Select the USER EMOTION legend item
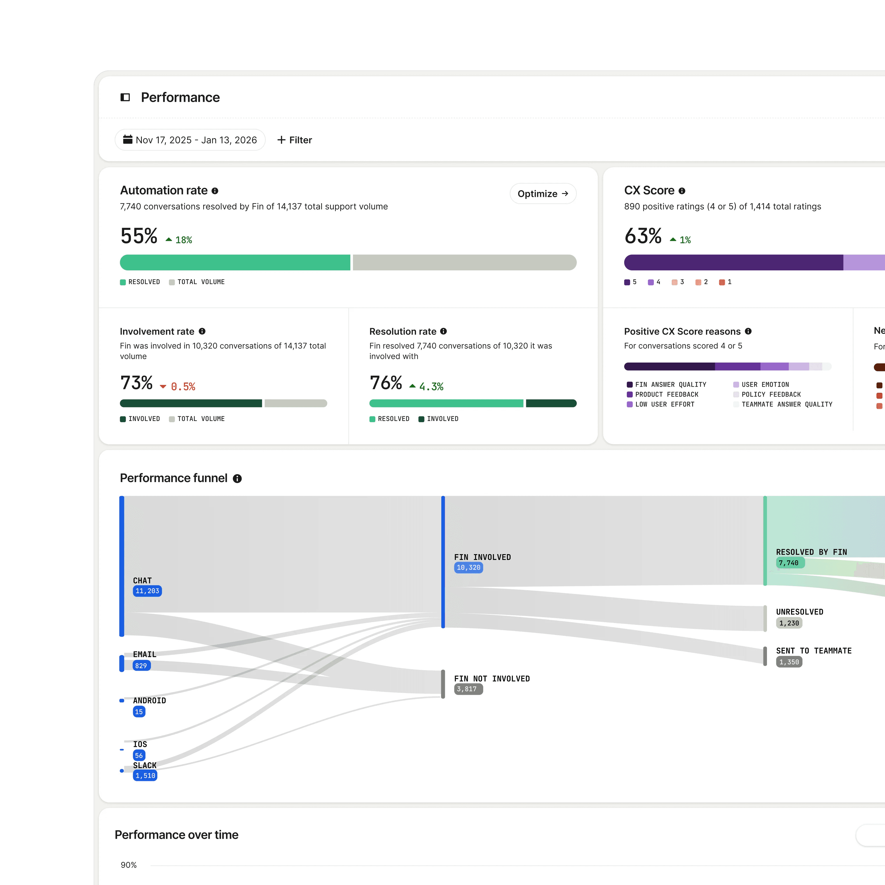Image resolution: width=885 pixels, height=885 pixels. point(761,385)
